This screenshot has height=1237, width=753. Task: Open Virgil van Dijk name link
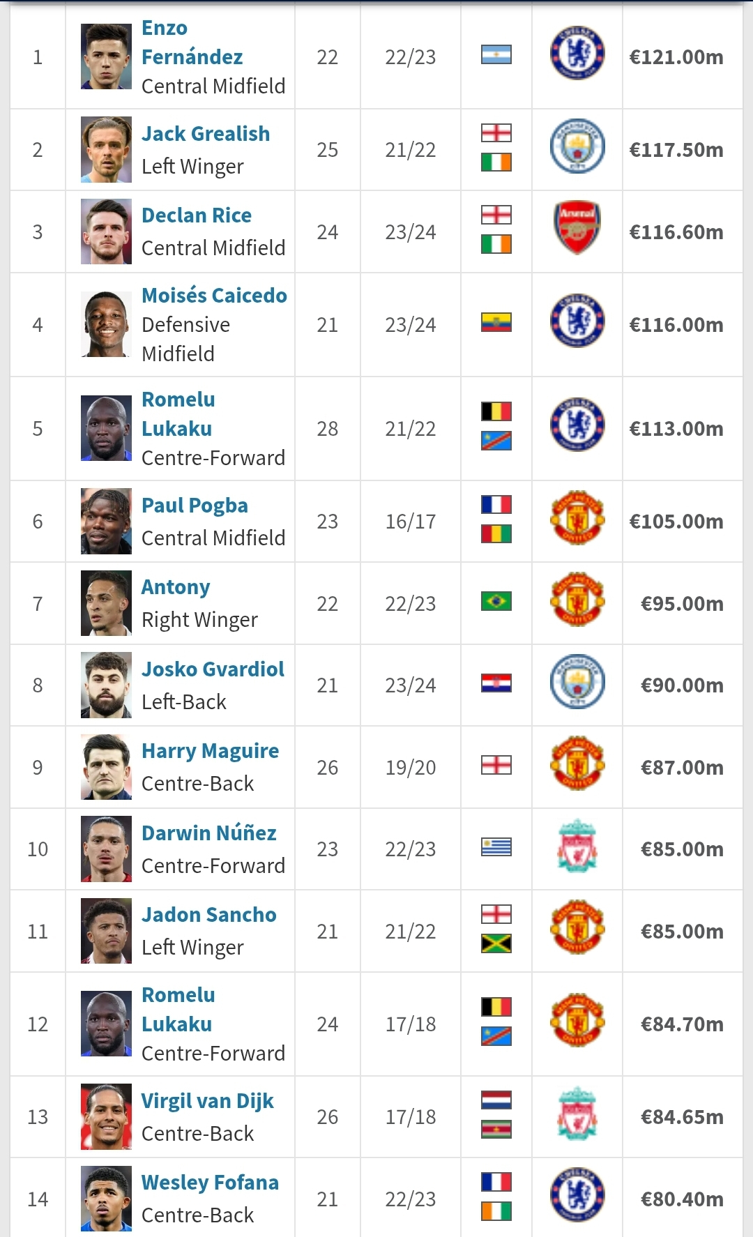(x=207, y=1101)
